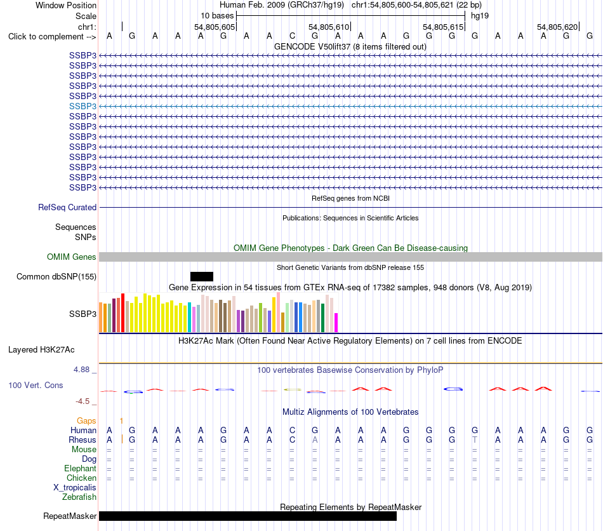Click the 'chr1:' ruler label
Viewport: 603px width, 531px height.
[x=87, y=27]
